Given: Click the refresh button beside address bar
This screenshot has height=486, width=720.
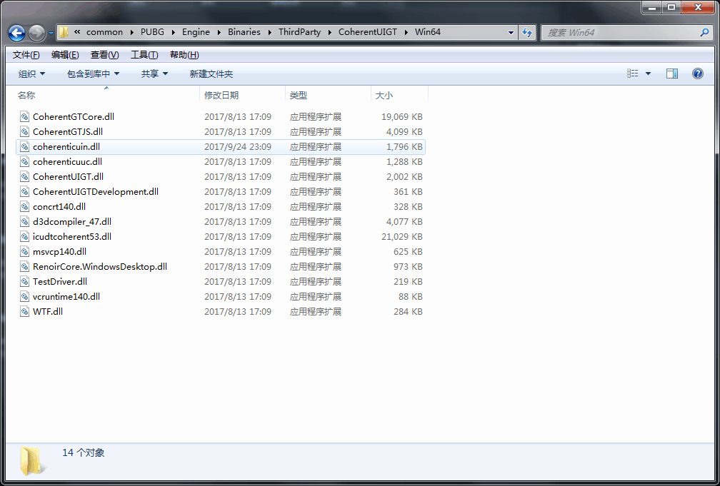Looking at the screenshot, I should pos(527,32).
